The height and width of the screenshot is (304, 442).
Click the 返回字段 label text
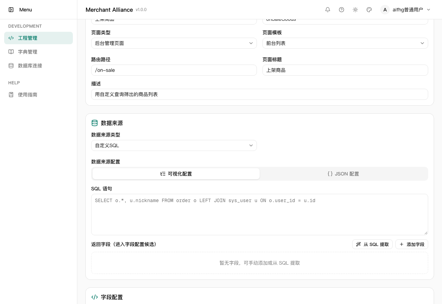[124, 244]
